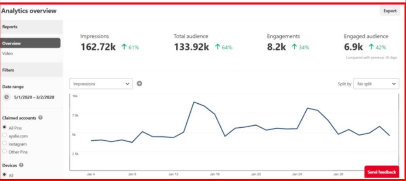Select the All Pins radio button

(x=4, y=128)
